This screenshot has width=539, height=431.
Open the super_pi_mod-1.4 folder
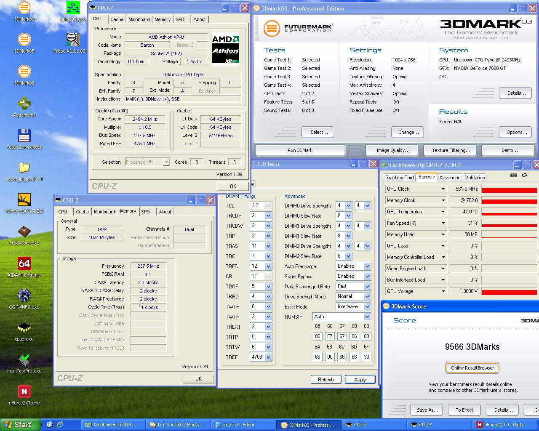24,171
